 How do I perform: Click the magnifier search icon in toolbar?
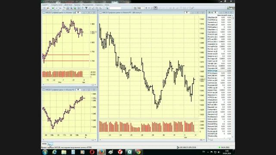107,8
